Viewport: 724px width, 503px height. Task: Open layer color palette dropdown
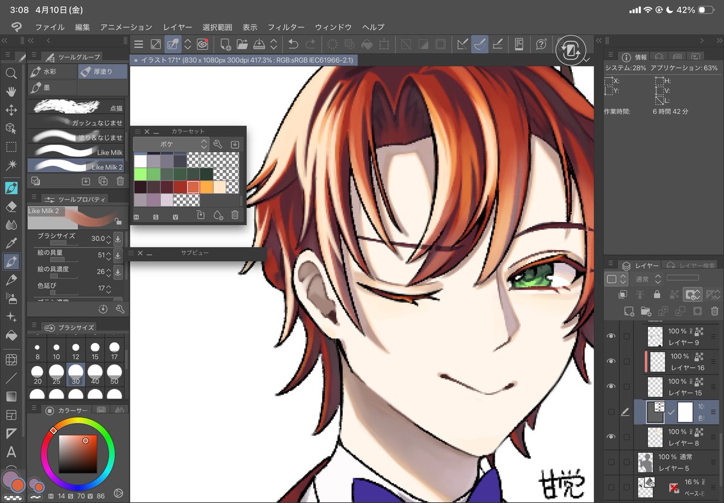[615, 279]
